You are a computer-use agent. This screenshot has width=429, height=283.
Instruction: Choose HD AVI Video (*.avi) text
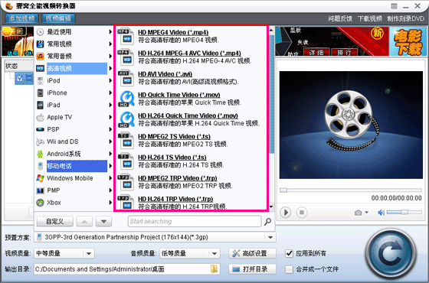[165, 74]
